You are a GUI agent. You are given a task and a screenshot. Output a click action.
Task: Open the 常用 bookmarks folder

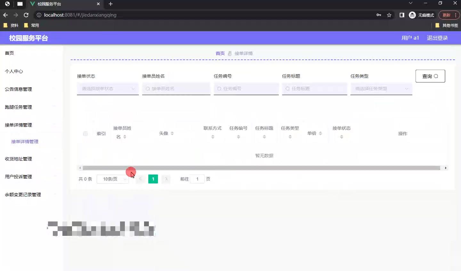point(31,25)
